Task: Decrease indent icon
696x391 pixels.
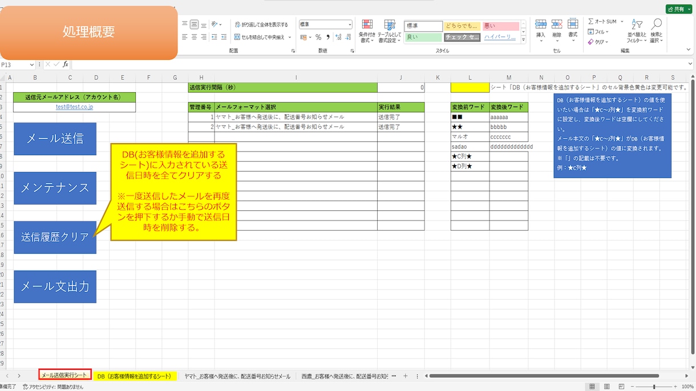Action: click(x=215, y=37)
